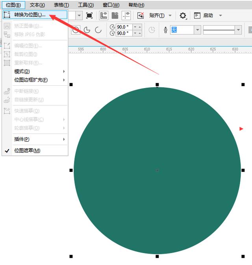This screenshot has height=265, width=252.
Task: Decrease the starting angle with down arrow
Action: click(135, 27)
